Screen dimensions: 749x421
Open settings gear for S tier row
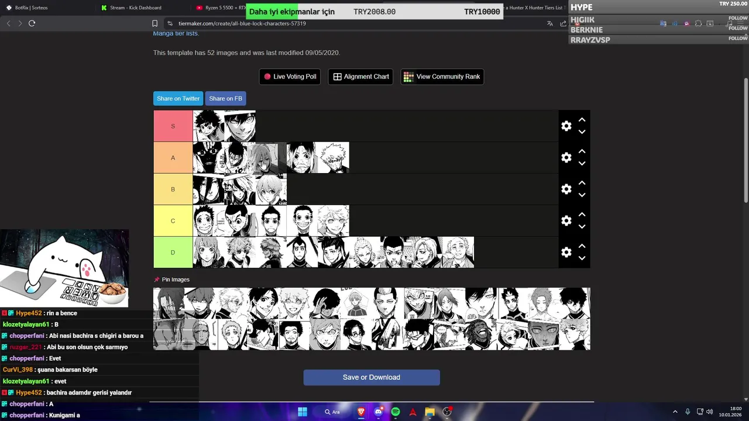tap(566, 126)
